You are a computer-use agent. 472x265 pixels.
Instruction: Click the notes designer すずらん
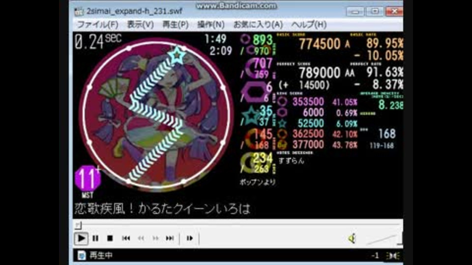click(x=292, y=161)
